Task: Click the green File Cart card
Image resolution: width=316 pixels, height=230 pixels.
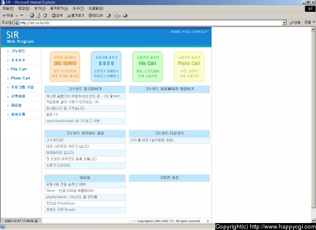Action: [148, 67]
